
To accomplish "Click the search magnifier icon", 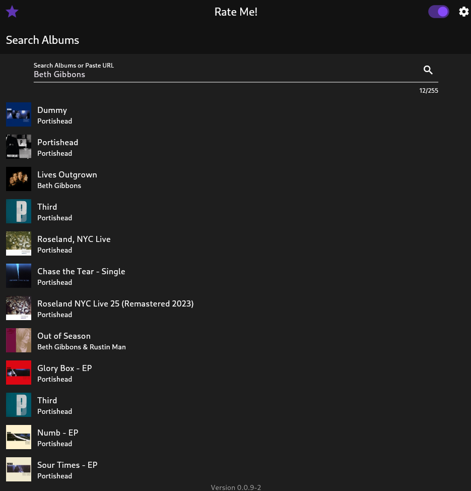I will 428,70.
